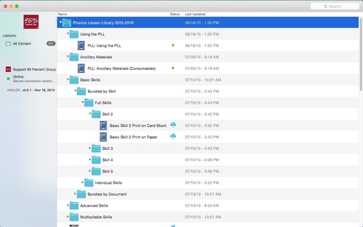Collapse the Bundled by Skill folder

point(75,91)
